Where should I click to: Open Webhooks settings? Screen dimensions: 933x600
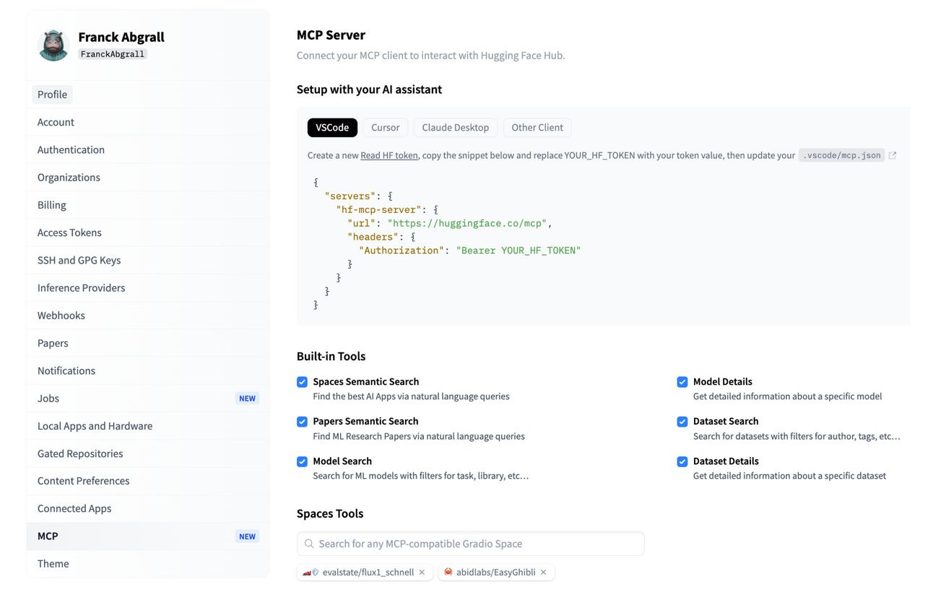click(148, 316)
